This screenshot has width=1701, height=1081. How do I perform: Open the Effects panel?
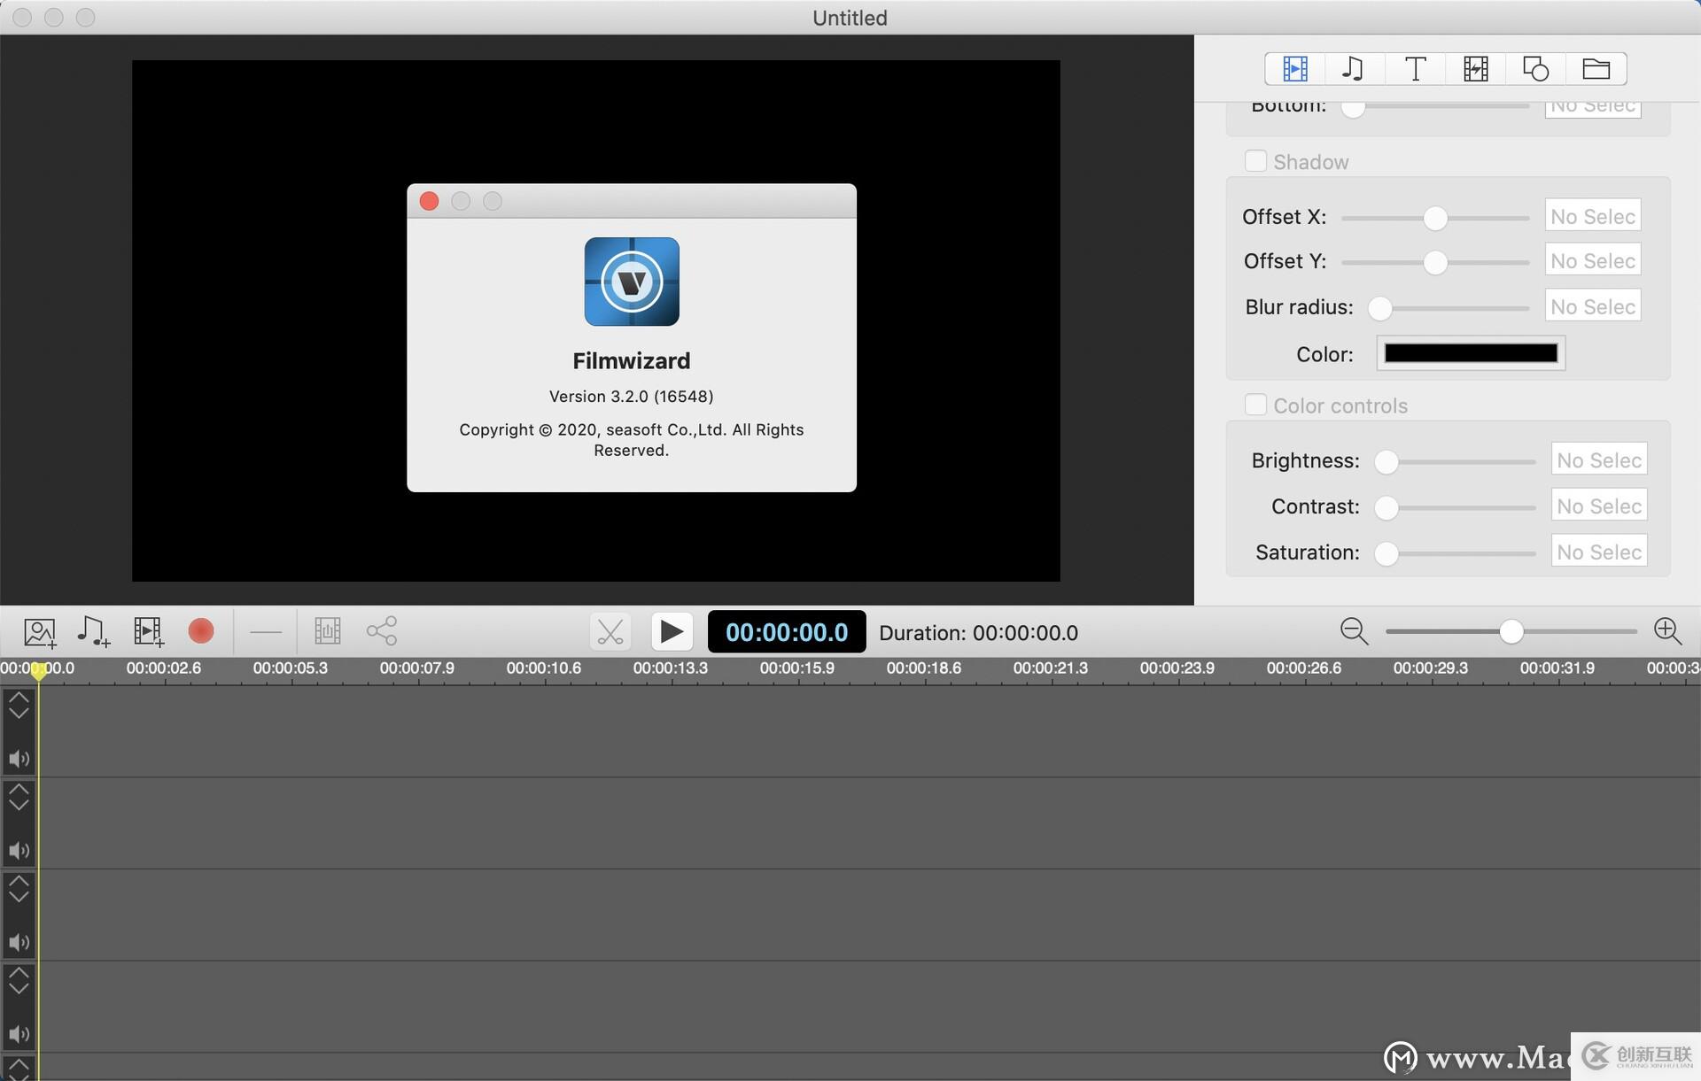click(1474, 68)
